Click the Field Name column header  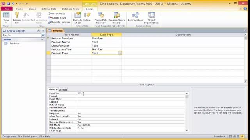pyautogui.click(x=71, y=35)
